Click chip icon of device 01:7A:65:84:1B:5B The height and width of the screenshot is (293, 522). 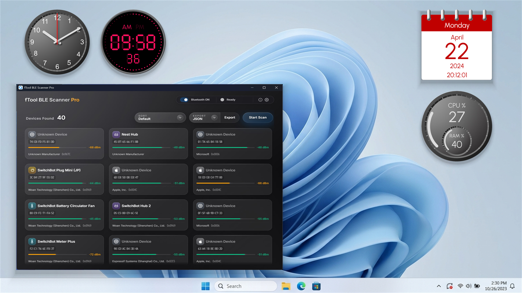coord(200,134)
